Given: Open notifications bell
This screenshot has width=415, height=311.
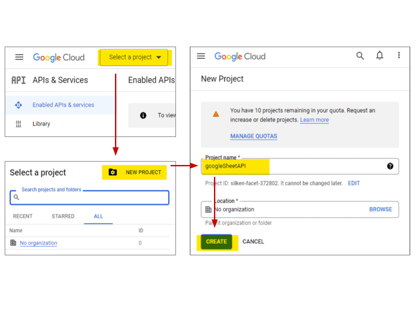Looking at the screenshot, I should [x=380, y=56].
